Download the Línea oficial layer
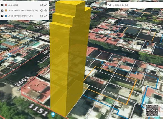The image size is (163, 119). 46,5
